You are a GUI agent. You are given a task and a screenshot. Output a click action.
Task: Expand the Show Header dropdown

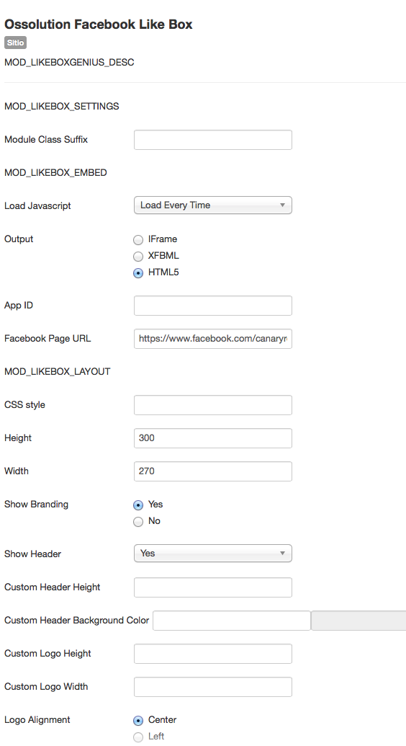(213, 554)
